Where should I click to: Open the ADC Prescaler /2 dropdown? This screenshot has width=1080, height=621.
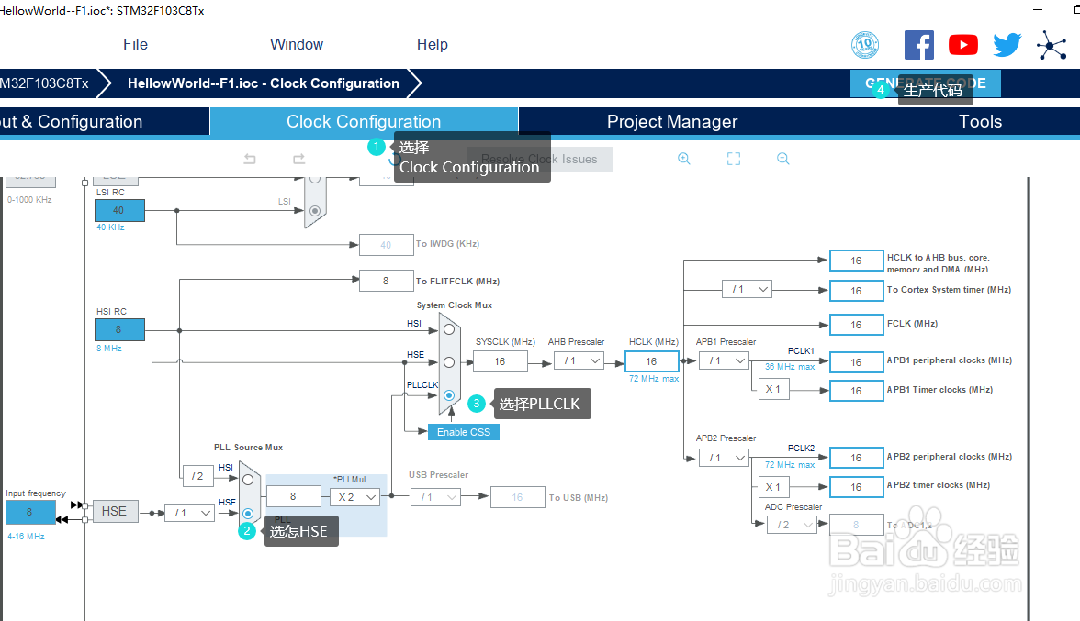(x=792, y=525)
